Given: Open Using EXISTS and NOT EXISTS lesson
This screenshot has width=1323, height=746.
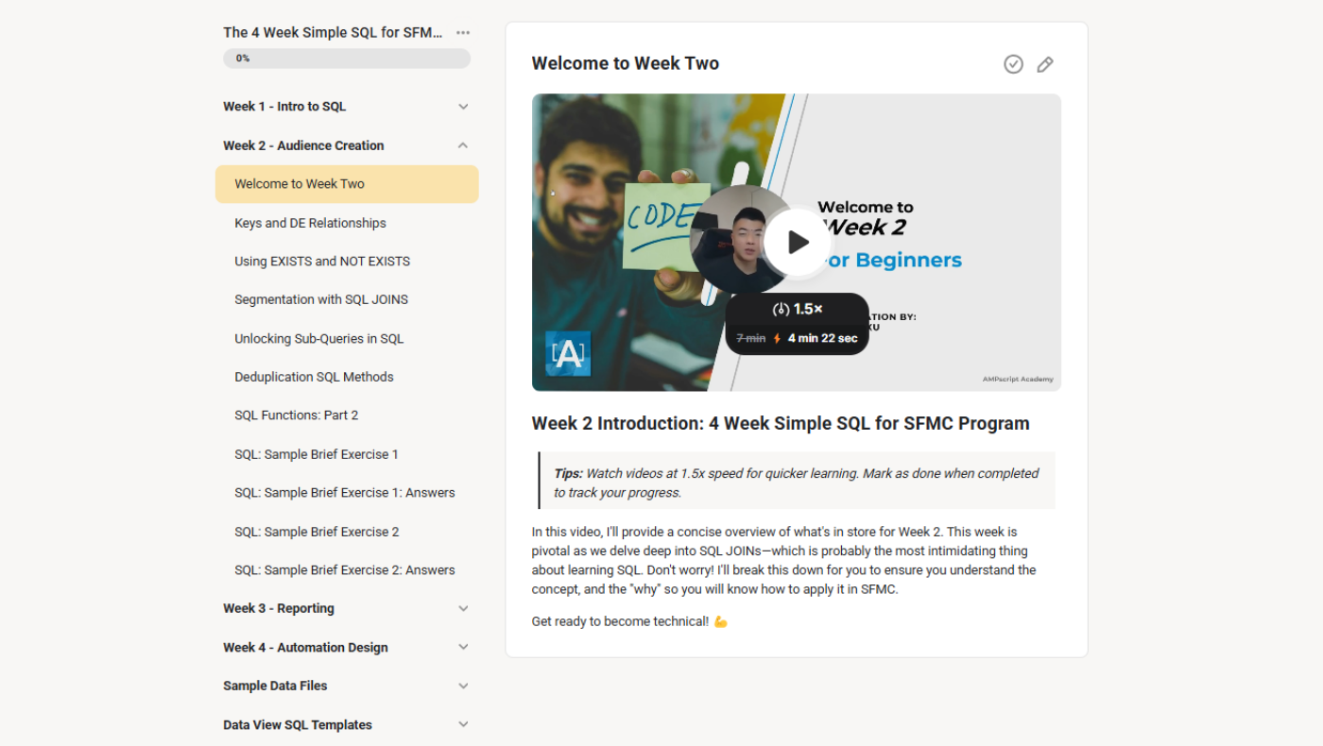Looking at the screenshot, I should [322, 262].
